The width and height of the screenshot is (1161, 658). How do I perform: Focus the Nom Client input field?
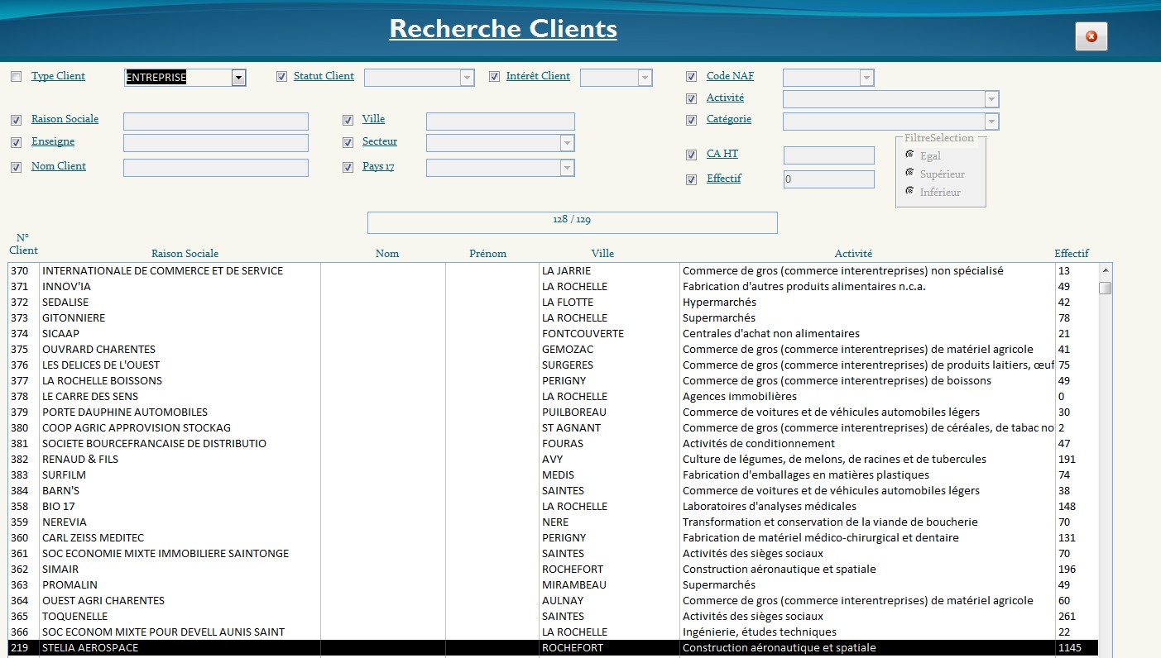[216, 168]
